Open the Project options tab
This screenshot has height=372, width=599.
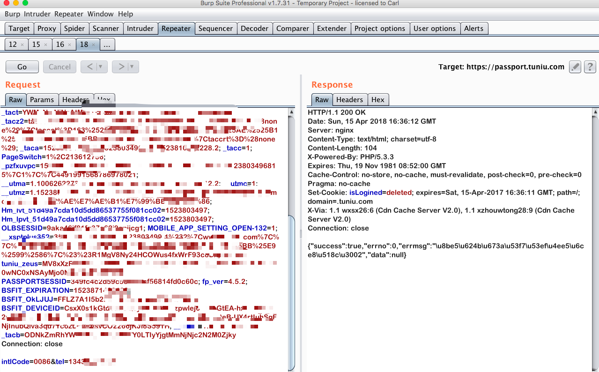coord(380,29)
